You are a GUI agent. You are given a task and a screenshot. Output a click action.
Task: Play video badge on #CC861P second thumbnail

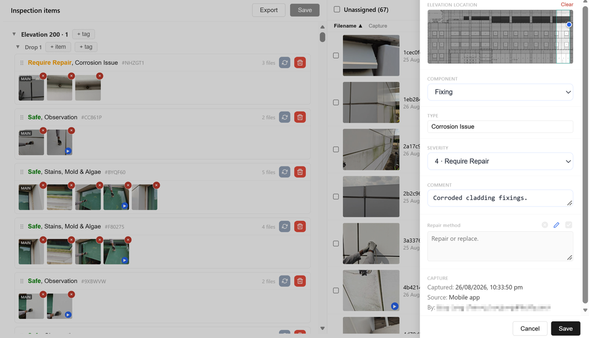coord(68,151)
